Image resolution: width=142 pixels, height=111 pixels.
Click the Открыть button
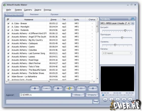(92, 95)
